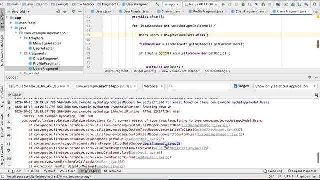Open the Emulator Nexus_6P_API_30 device dropdown in Logcat
Screen dimensions: 320x180
click(x=39, y=86)
